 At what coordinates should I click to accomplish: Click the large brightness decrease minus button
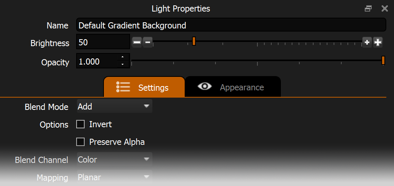pos(137,42)
